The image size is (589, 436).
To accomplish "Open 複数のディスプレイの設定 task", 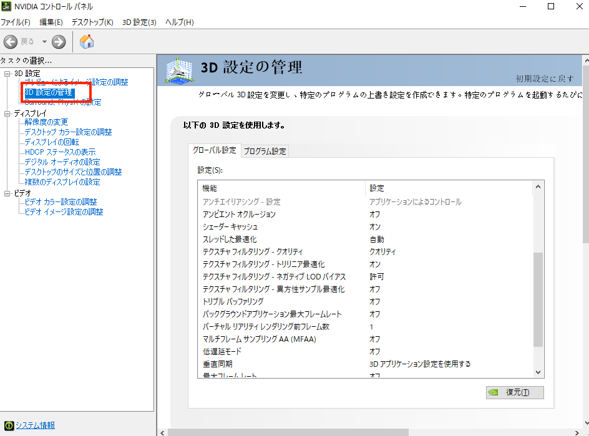I will 62,182.
